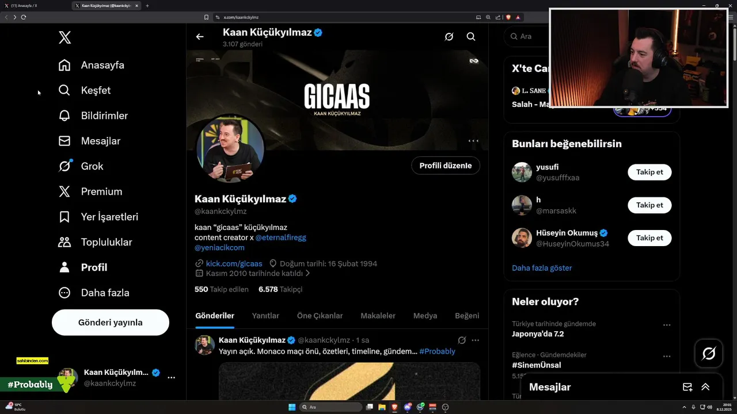Open Discord from the taskbar

click(x=407, y=407)
